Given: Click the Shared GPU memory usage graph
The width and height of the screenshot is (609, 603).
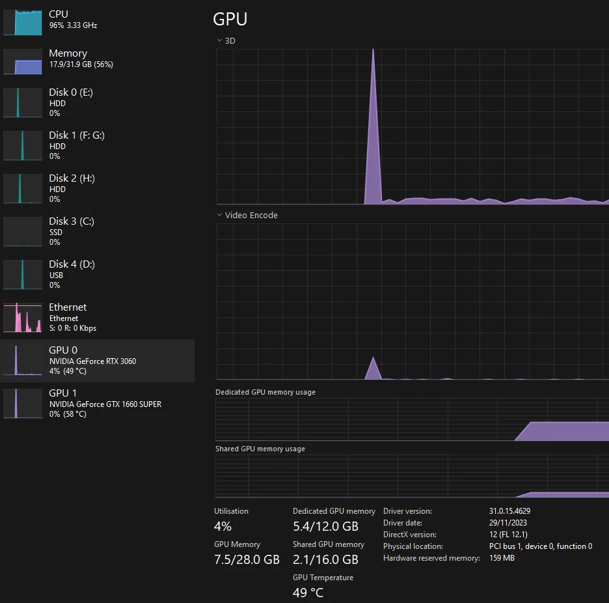Looking at the screenshot, I should pos(412,476).
